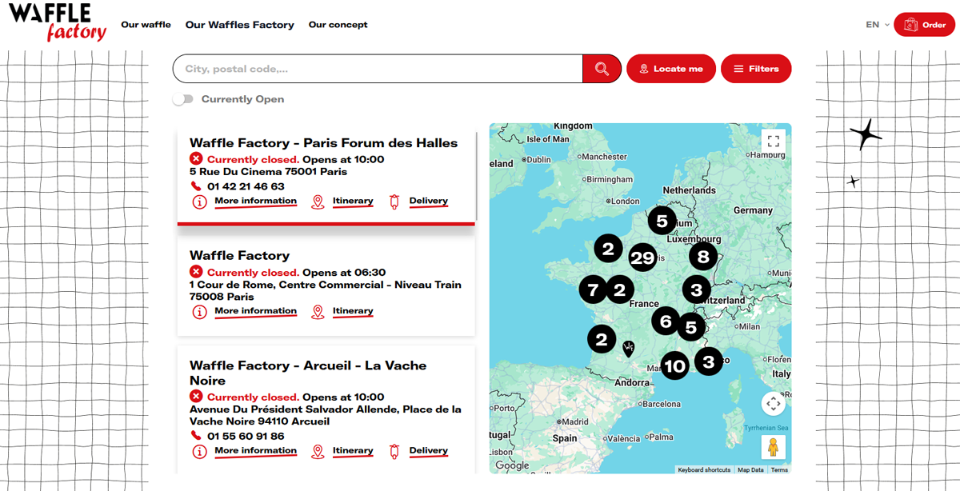This screenshot has height=491, width=960.
Task: Click the red Order button
Action: click(924, 25)
